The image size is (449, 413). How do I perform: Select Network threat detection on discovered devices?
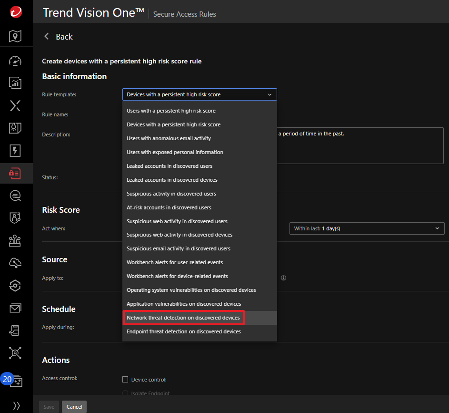tap(183, 318)
